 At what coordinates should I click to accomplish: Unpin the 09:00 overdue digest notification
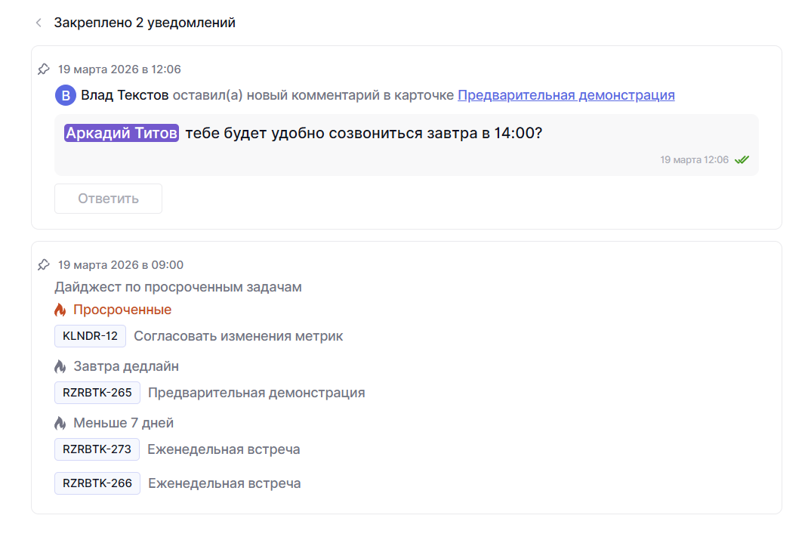[x=44, y=265]
